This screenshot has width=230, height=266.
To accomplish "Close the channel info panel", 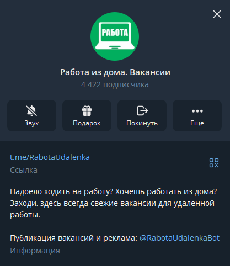I will tap(217, 14).
